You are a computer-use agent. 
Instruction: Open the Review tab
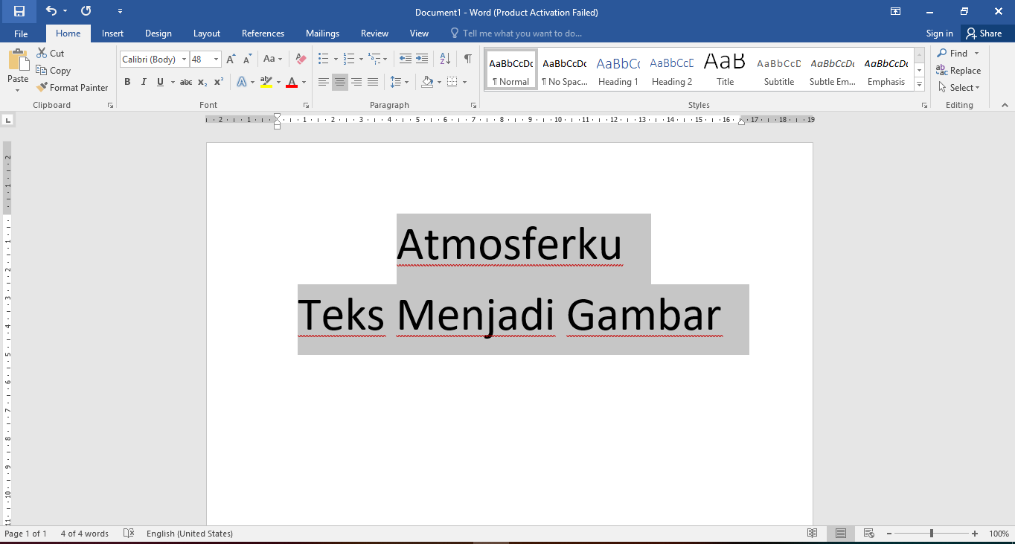click(374, 33)
